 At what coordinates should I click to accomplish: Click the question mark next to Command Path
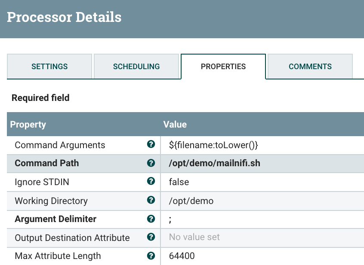[151, 163]
